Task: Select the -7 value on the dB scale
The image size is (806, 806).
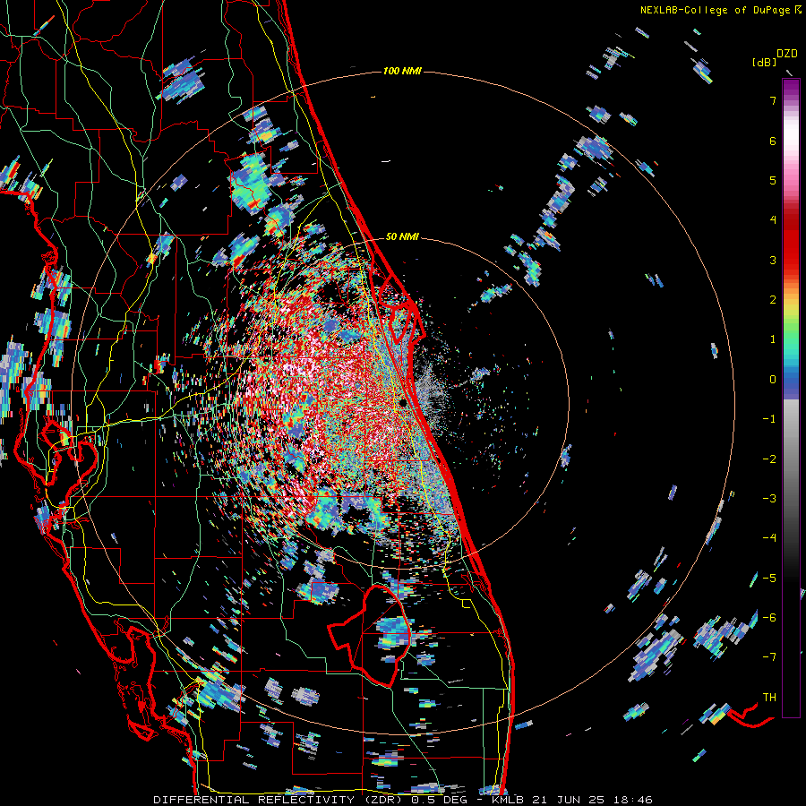Action: coord(769,657)
